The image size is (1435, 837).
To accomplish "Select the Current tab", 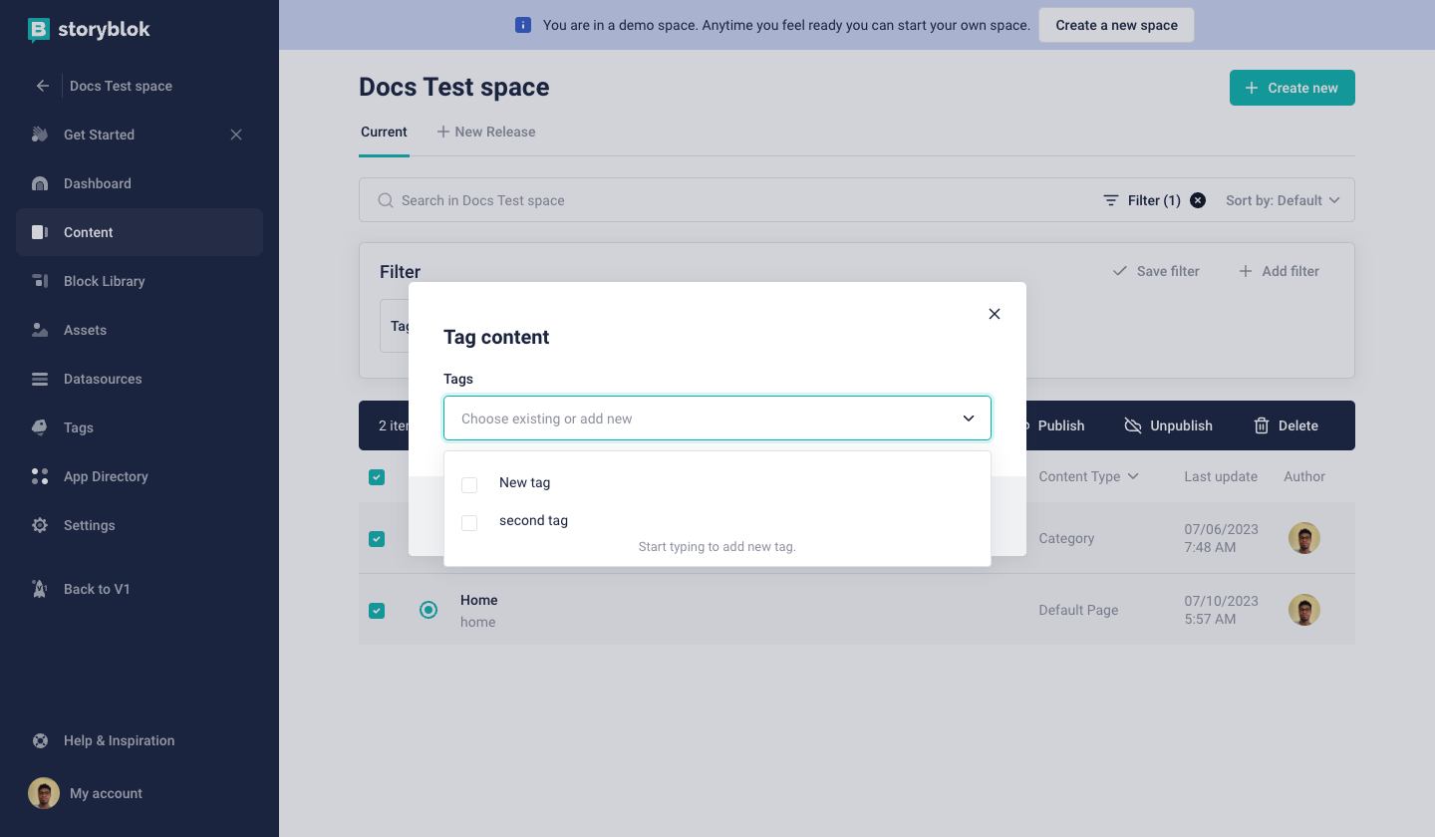I will pyautogui.click(x=384, y=132).
